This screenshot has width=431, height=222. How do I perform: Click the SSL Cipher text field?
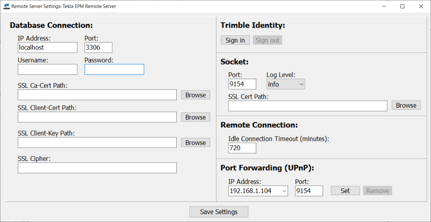click(x=97, y=168)
